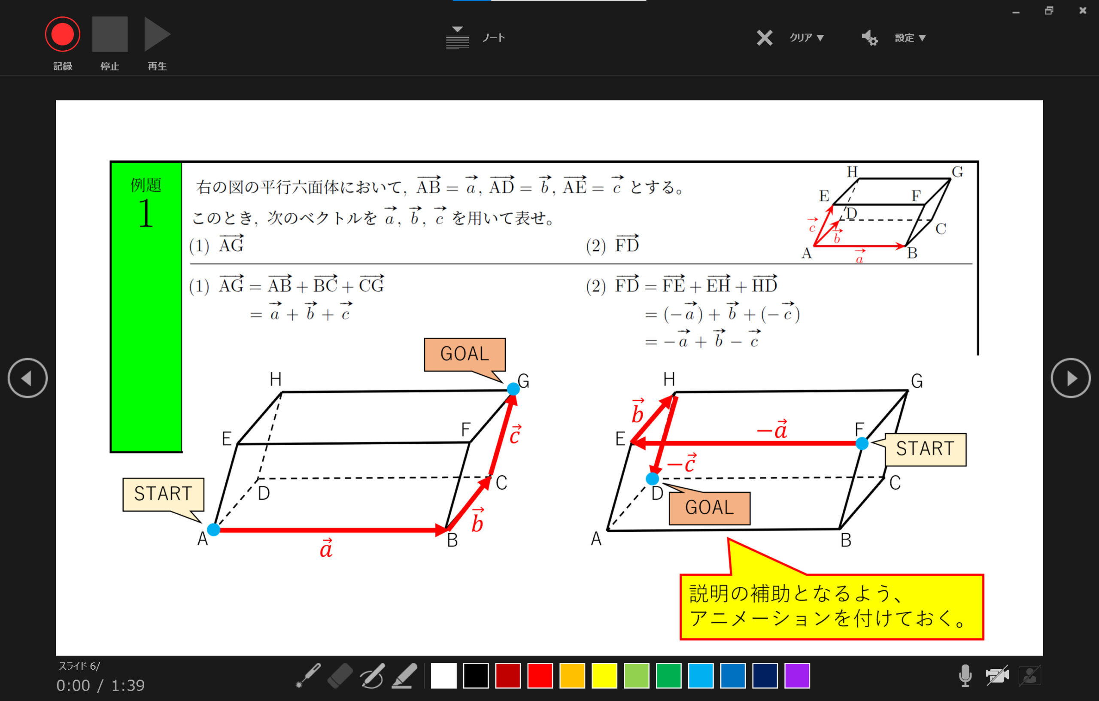Click the play (再生) triangle button
Screen dimensions: 1099x701
tap(157, 34)
